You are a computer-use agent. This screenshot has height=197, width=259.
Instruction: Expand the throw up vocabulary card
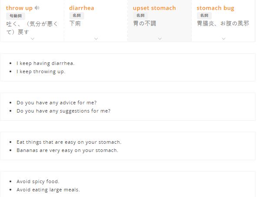(x=33, y=39)
